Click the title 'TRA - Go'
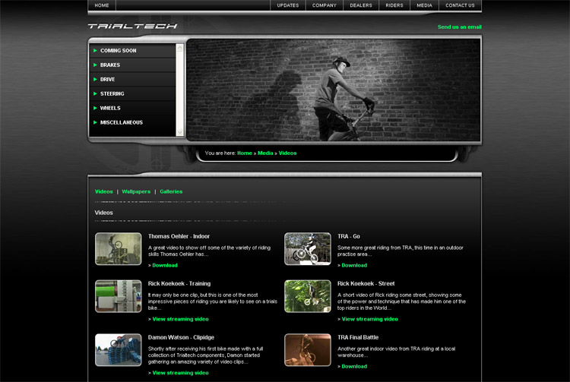 349,236
